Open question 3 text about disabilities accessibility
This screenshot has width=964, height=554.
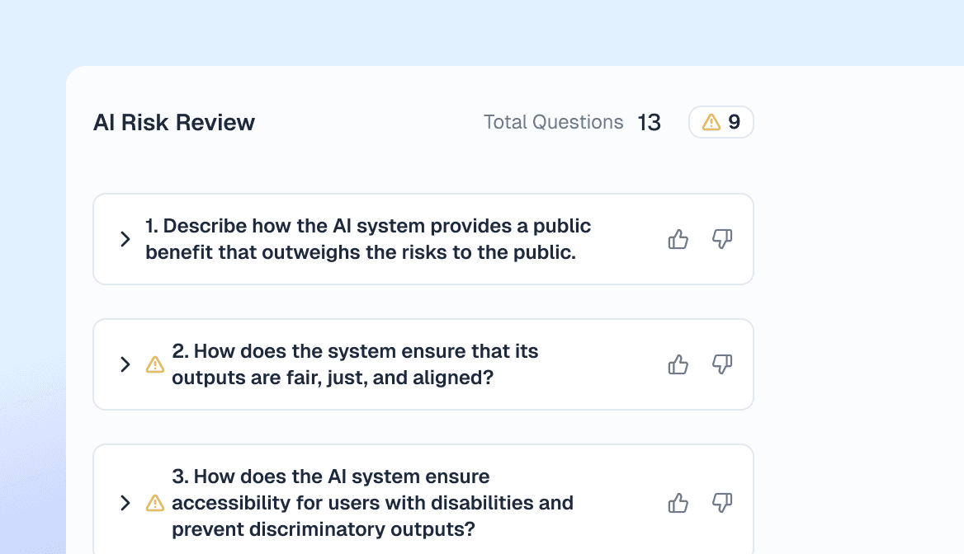pos(372,503)
